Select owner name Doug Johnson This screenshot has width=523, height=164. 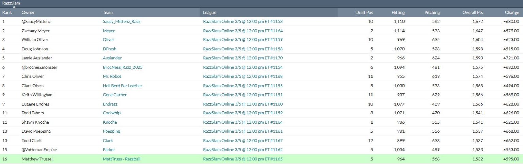click(35, 49)
